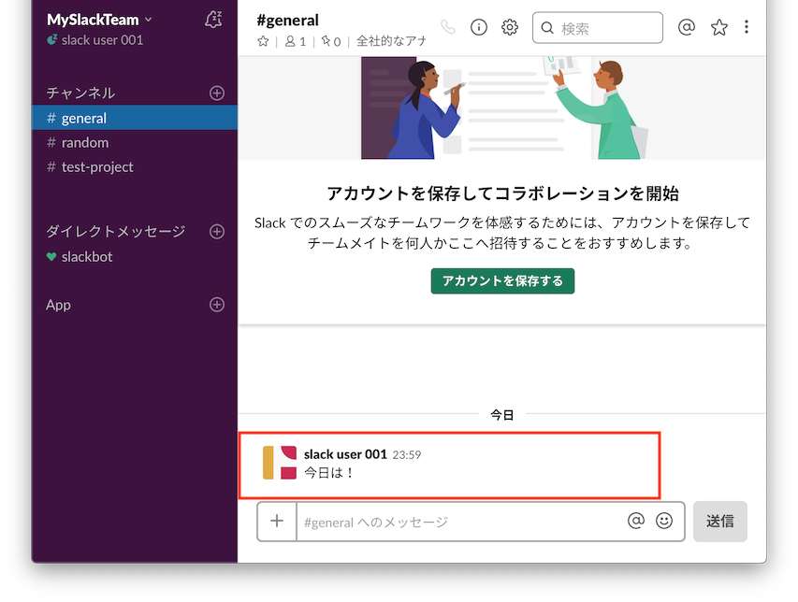Click the slack user 001 message author name
Viewport: 798px width, 602px height.
(345, 454)
